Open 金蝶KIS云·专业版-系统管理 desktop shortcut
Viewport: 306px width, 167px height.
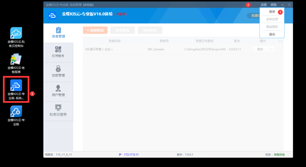16,90
